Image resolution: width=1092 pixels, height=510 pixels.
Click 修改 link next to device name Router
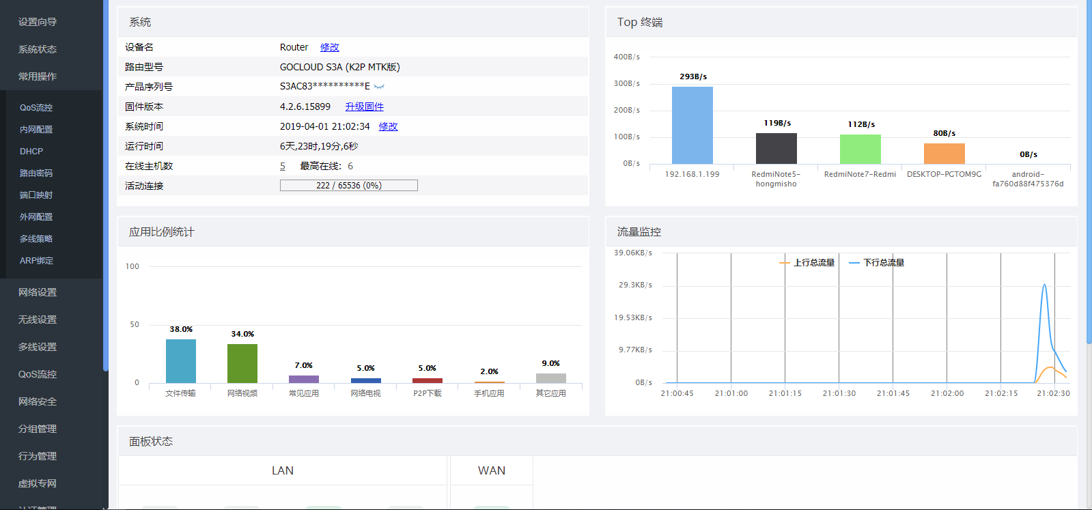tap(329, 47)
